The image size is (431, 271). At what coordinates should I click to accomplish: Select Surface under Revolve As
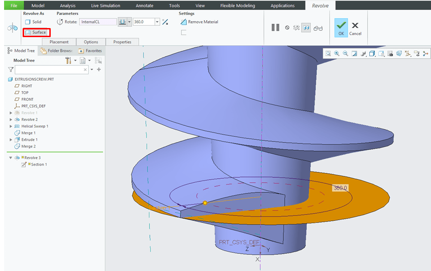pyautogui.click(x=36, y=32)
